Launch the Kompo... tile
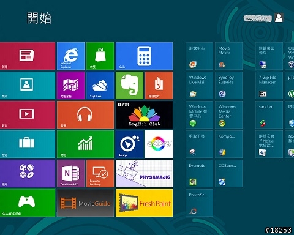The height and width of the screenshot is (235, 294). [x=228, y=144]
